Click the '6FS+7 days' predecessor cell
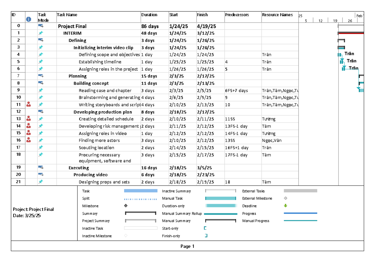This screenshot has height=262, width=375. pyautogui.click(x=243, y=91)
